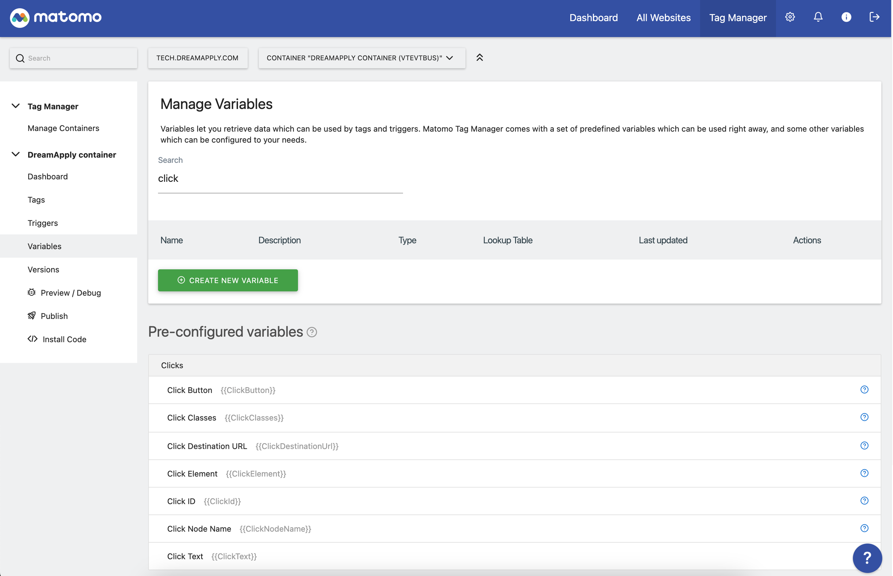Click the Lookup Table column header

507,240
